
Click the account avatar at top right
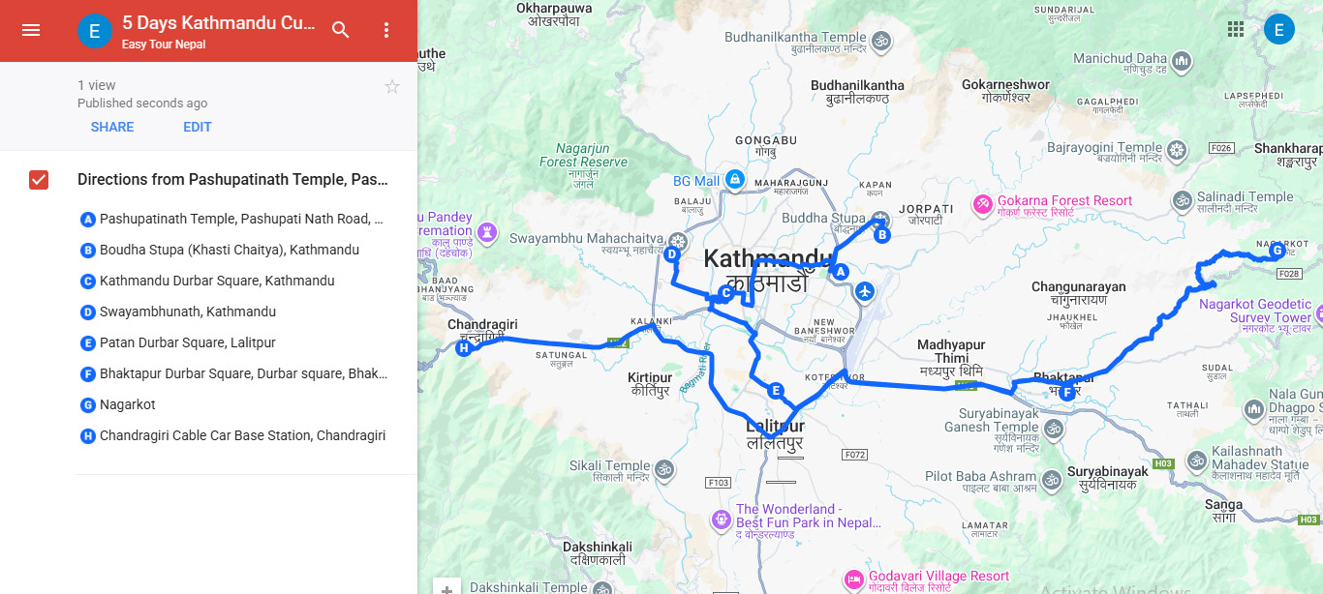click(1279, 29)
